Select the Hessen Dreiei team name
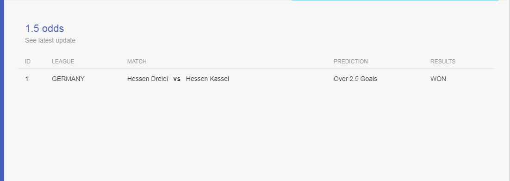This screenshot has height=181, width=510. click(x=148, y=79)
